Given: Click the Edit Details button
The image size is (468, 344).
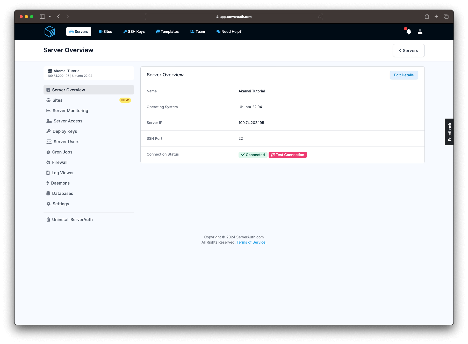Looking at the screenshot, I should coord(404,75).
